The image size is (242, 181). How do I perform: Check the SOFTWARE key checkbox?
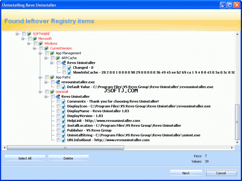pyautogui.click(x=24, y=34)
